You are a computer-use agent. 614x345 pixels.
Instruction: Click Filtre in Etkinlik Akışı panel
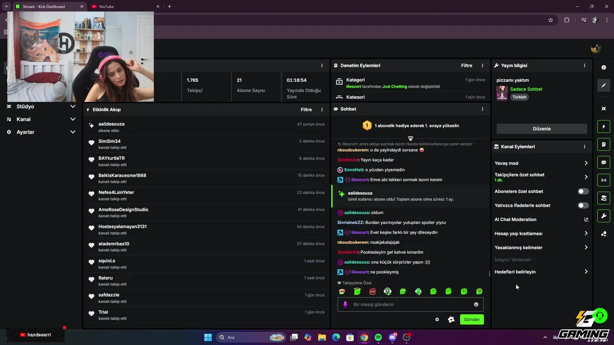(306, 110)
